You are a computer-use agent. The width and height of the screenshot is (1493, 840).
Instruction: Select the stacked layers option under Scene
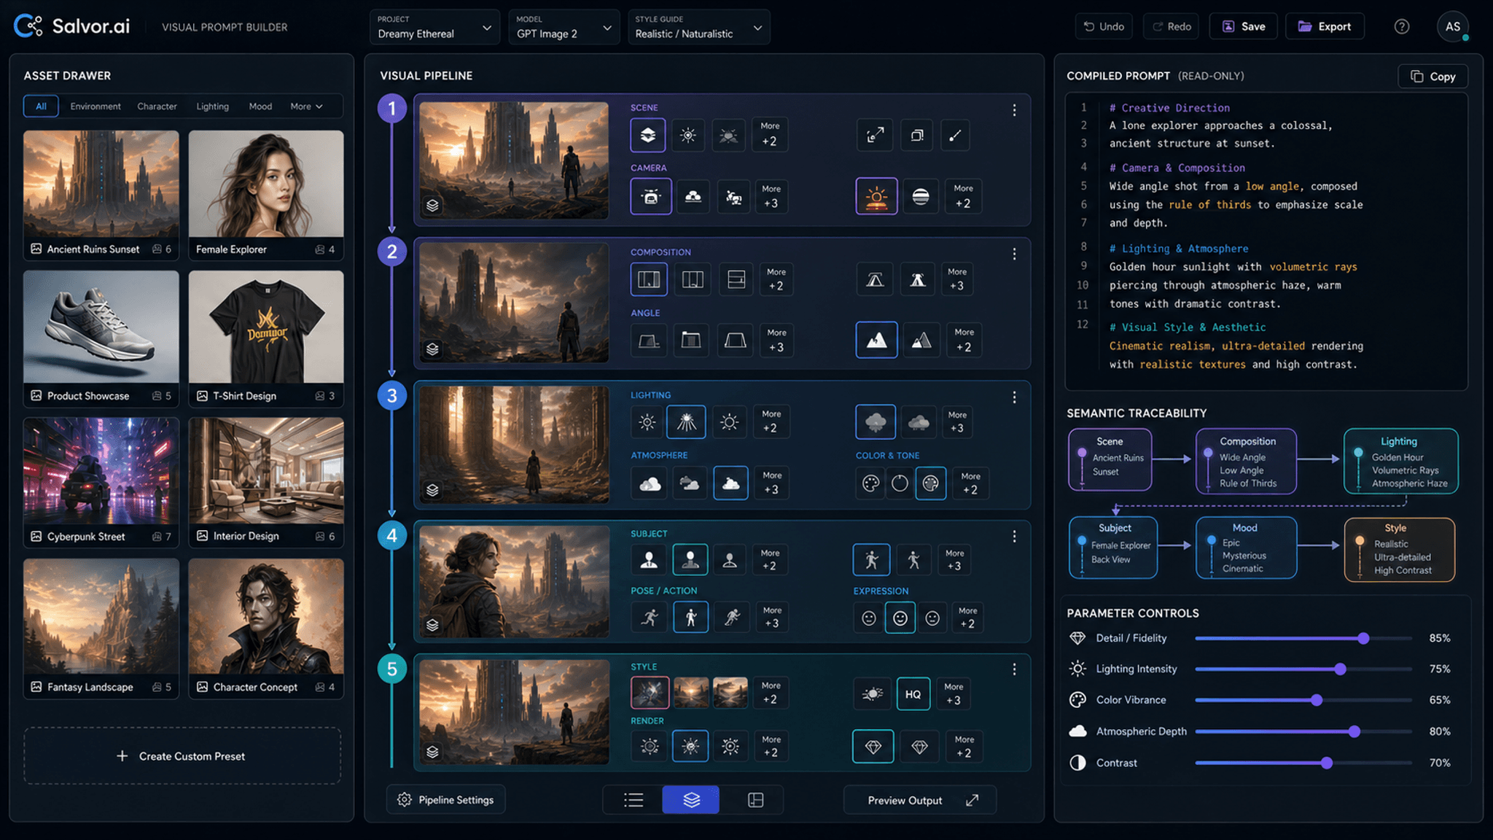(648, 135)
